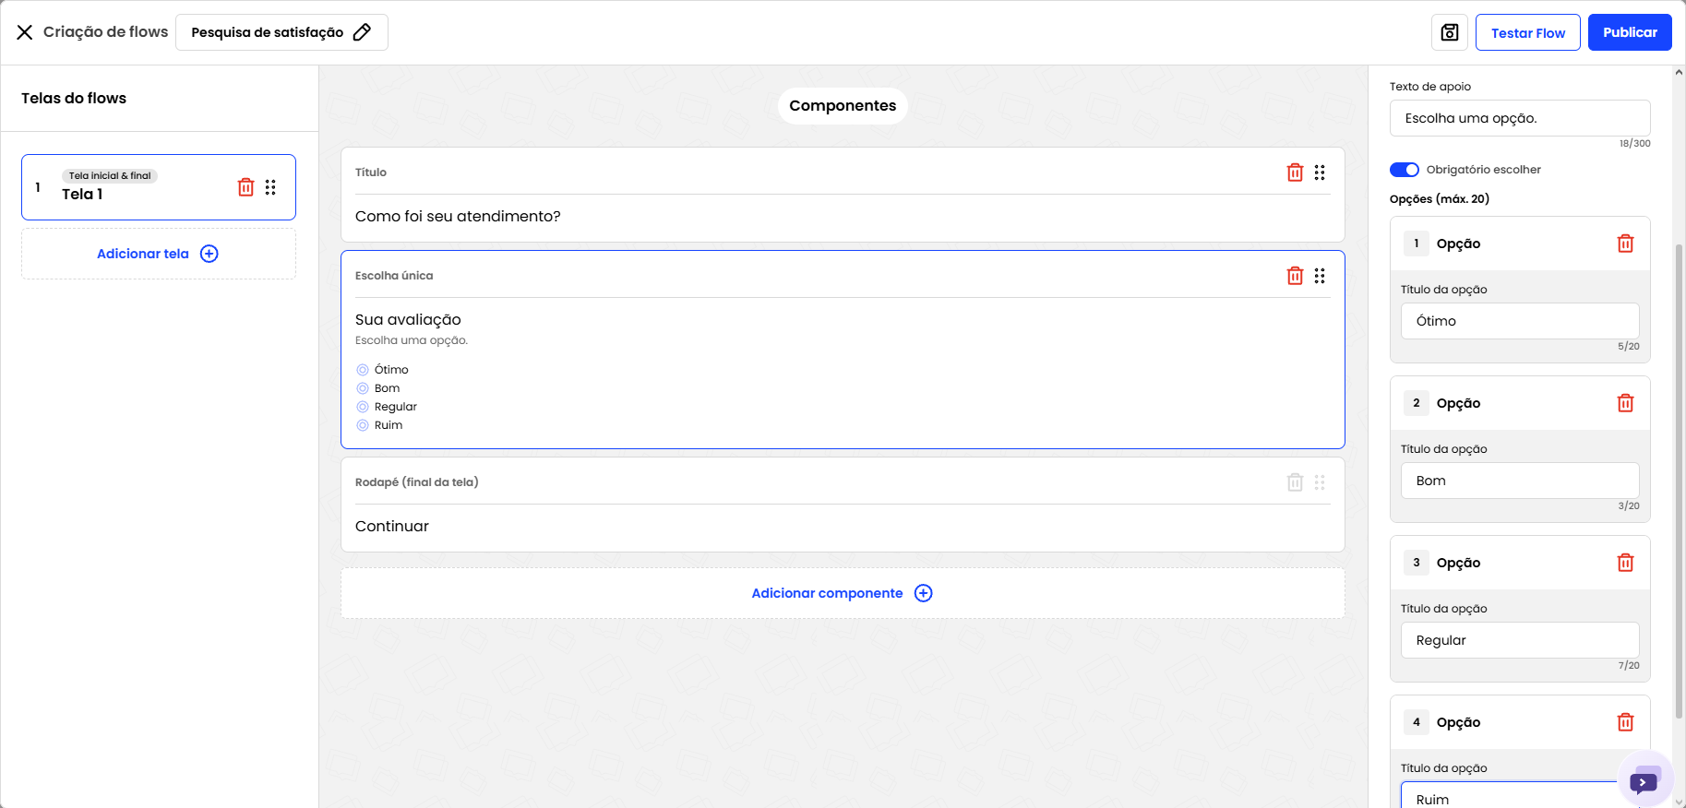Click the drag handle of Rodapé component
This screenshot has height=808, width=1686.
coord(1320,482)
